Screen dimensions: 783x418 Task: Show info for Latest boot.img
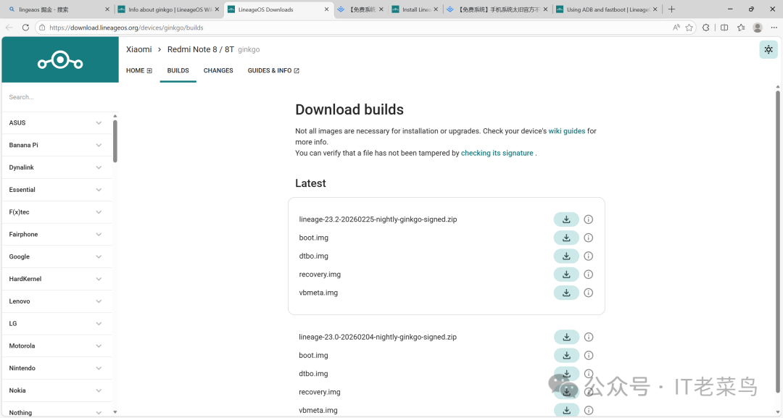589,238
